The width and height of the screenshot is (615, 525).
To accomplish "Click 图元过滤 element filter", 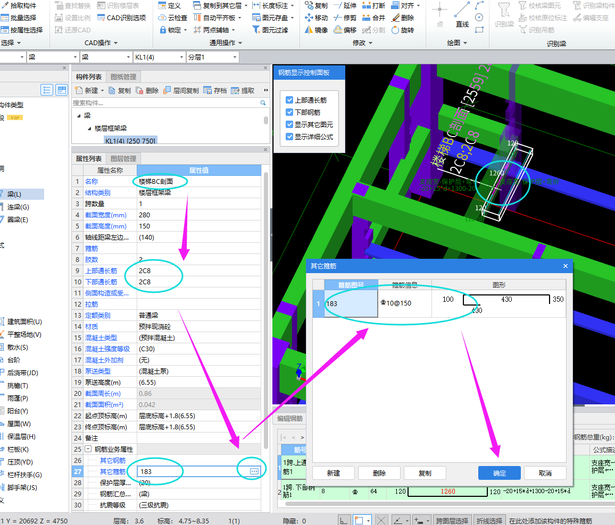I will click(270, 30).
